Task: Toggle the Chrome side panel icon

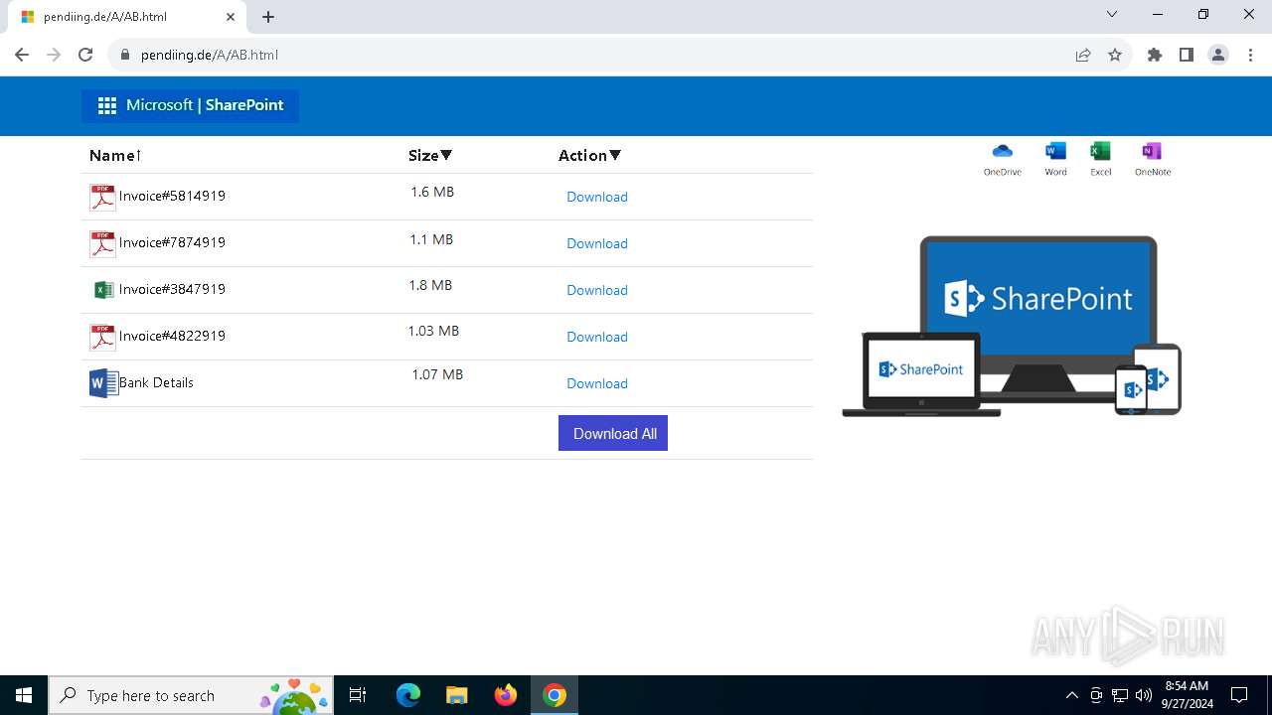Action: click(1187, 55)
